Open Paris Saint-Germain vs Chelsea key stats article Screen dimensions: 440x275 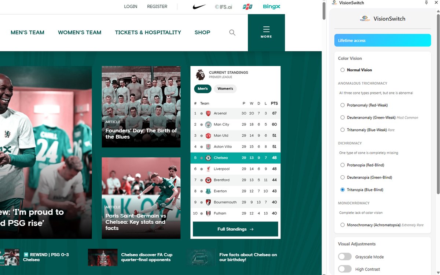coord(141,198)
